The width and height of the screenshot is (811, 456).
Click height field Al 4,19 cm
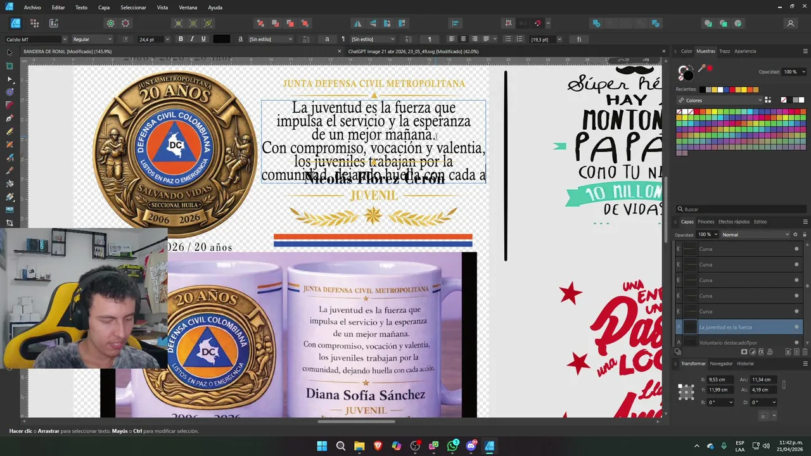click(x=764, y=389)
